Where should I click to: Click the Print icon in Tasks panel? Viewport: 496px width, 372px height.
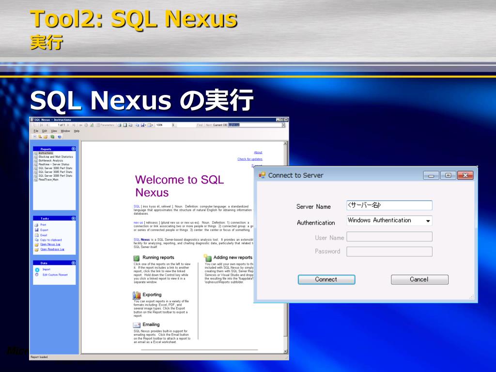coord(36,225)
